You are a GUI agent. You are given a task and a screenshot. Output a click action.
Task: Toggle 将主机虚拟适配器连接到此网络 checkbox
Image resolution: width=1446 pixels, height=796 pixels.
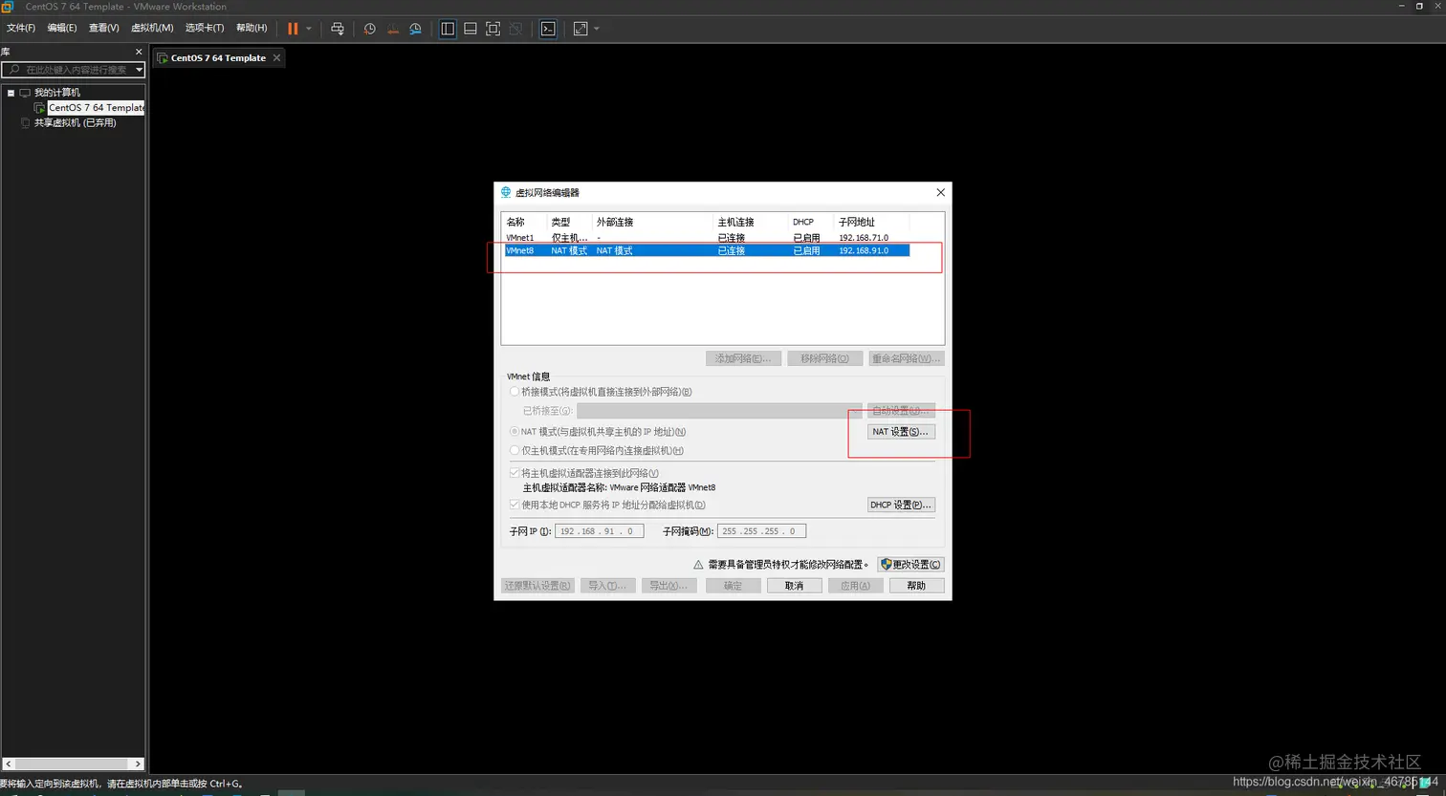(x=515, y=473)
